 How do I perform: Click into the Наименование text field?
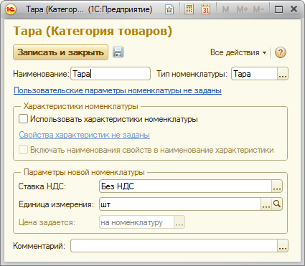click(x=111, y=74)
